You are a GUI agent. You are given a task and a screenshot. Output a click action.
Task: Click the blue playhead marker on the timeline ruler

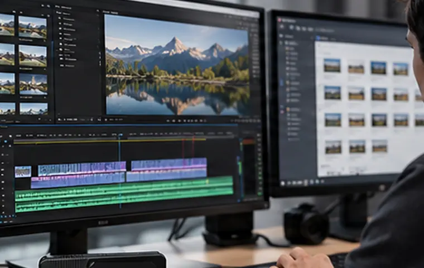click(121, 135)
